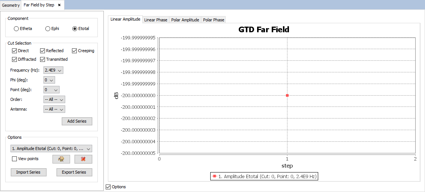The height and width of the screenshot is (192, 425).
Task: Switch to the Geometry tab
Action: point(11,5)
